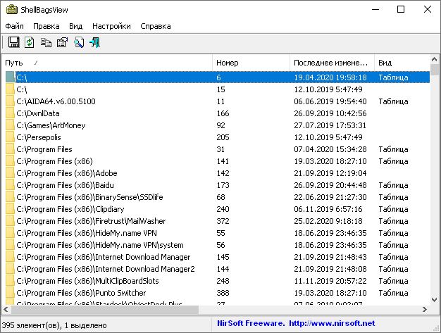The image size is (441, 333).
Task: Click horizontal scrollbar left arrow
Action: tap(6, 309)
